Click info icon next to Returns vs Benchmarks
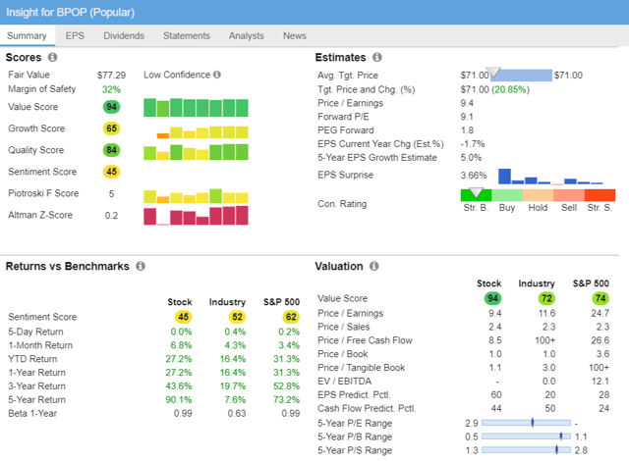Viewport: 629px width, 461px height. coord(141,266)
